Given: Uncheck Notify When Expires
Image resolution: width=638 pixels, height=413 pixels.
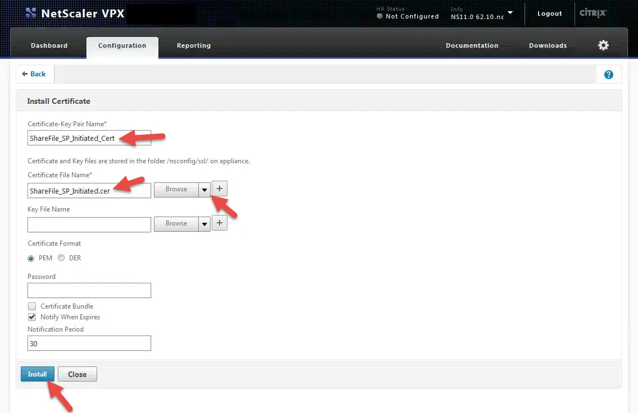Looking at the screenshot, I should (32, 317).
